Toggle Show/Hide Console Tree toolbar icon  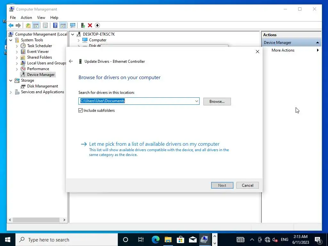pos(36,26)
